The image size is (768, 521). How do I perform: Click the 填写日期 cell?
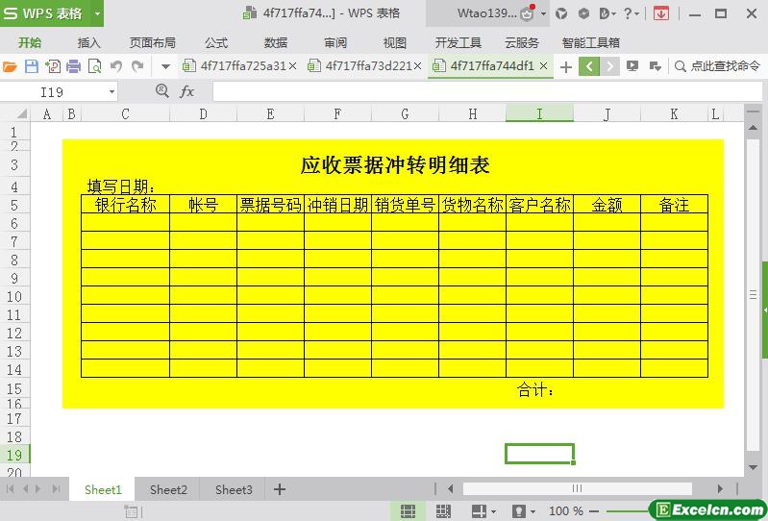tap(121, 186)
